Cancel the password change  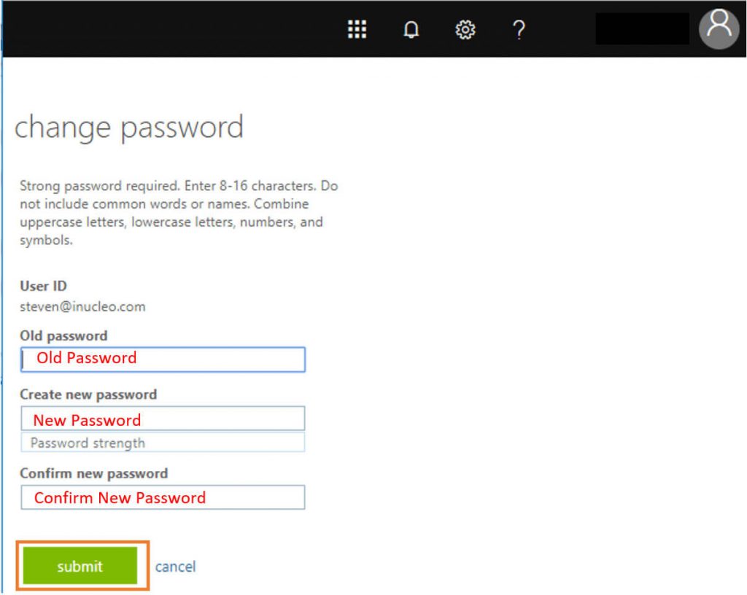pos(175,567)
